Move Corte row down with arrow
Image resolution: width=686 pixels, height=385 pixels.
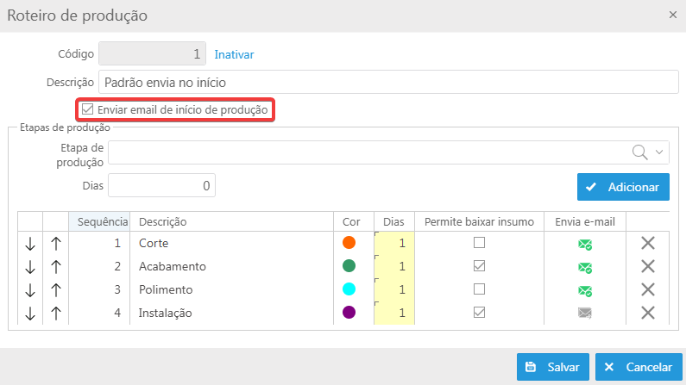point(29,244)
